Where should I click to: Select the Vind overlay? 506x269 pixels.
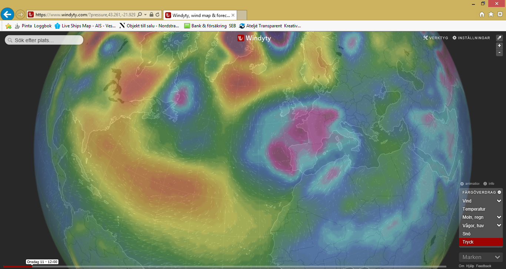[467, 201]
